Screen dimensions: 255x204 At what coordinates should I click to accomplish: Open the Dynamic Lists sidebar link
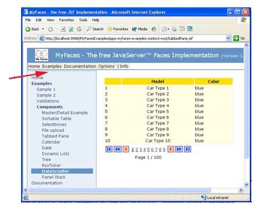click(x=55, y=154)
